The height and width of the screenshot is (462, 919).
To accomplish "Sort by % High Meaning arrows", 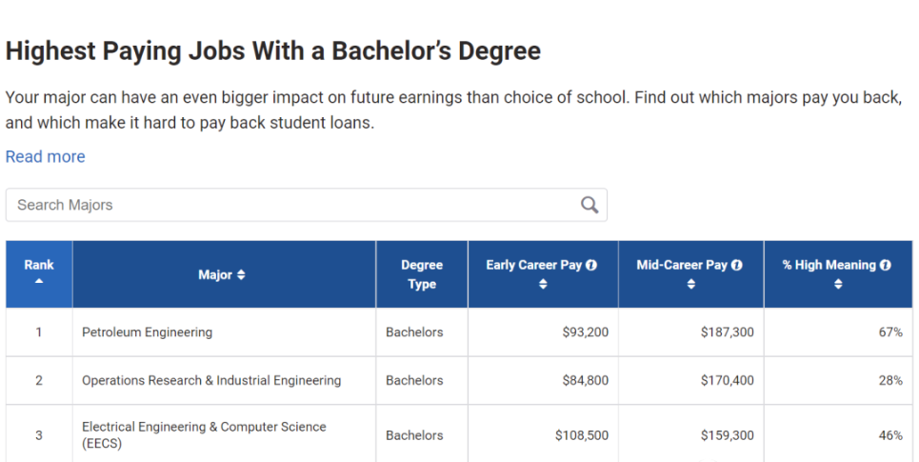I will click(838, 285).
